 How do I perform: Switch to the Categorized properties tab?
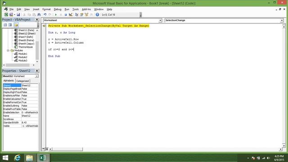(22, 81)
